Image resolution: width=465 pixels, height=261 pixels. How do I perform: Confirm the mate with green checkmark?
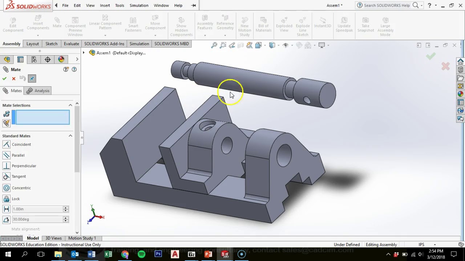pos(4,79)
